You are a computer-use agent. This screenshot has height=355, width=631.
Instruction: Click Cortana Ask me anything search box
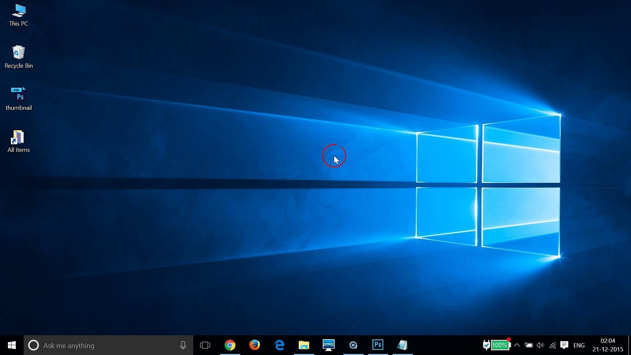(108, 345)
